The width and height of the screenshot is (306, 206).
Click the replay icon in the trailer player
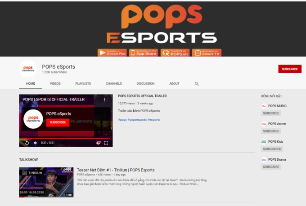[x=27, y=143]
